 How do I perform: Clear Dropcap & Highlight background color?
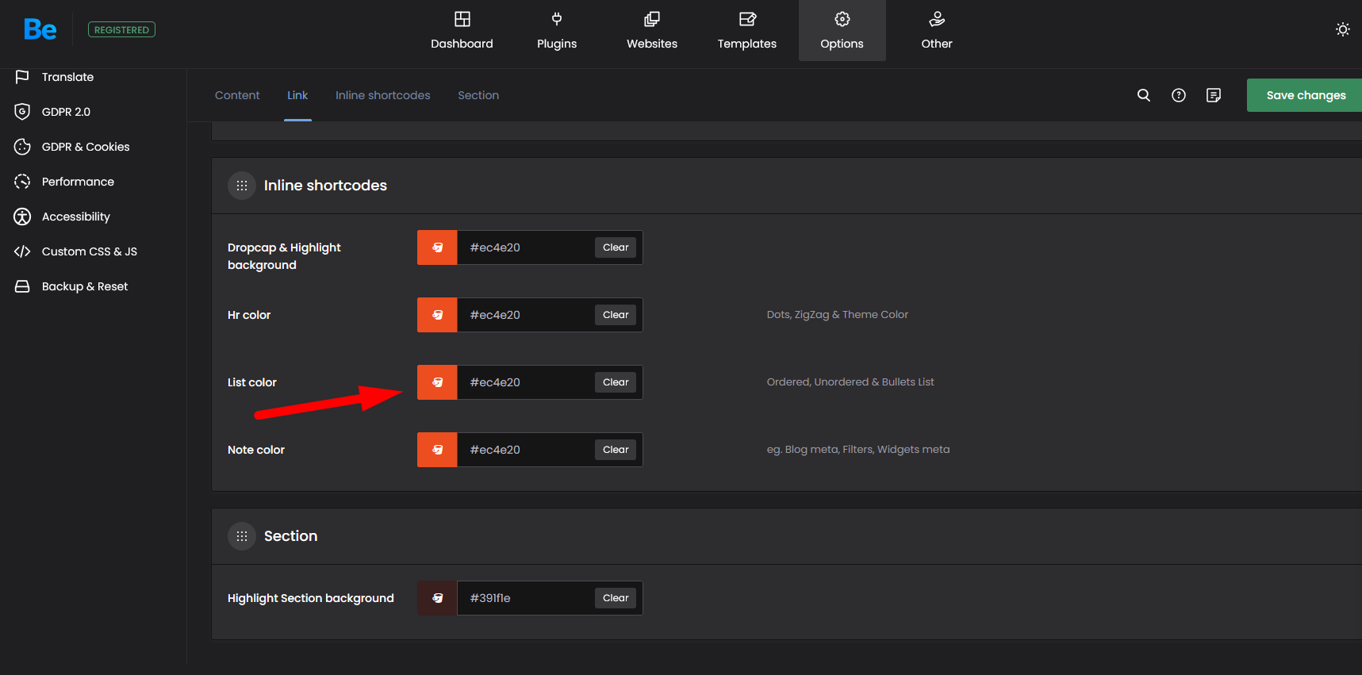point(616,247)
